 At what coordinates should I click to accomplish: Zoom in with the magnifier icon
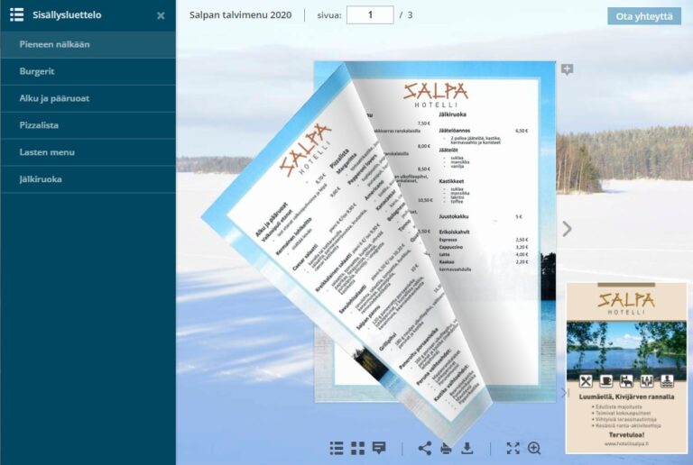click(534, 448)
